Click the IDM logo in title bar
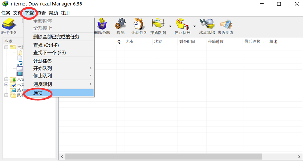Image resolution: width=303 pixels, height=161 pixels. point(5,3)
